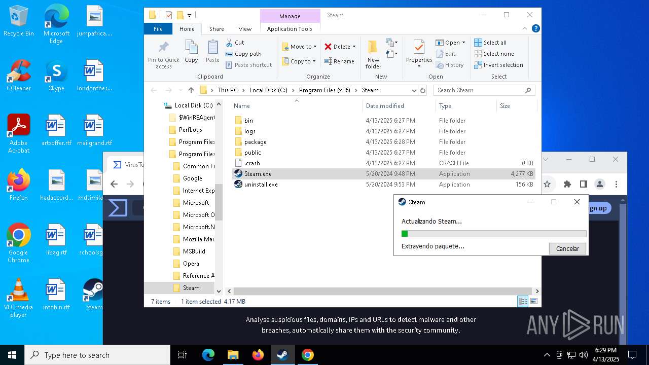Viewport: 649px width, 365px height.
Task: Open the File menu tab
Action: click(x=158, y=29)
